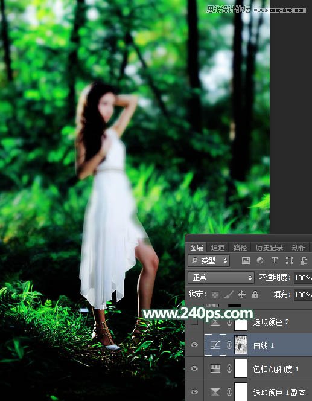Filter layers by text type
The width and height of the screenshot is (312, 401).
(275, 261)
